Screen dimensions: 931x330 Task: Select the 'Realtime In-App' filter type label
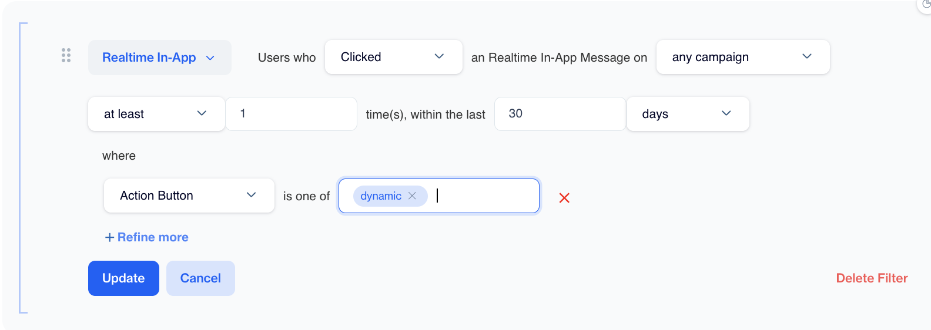pyautogui.click(x=149, y=58)
